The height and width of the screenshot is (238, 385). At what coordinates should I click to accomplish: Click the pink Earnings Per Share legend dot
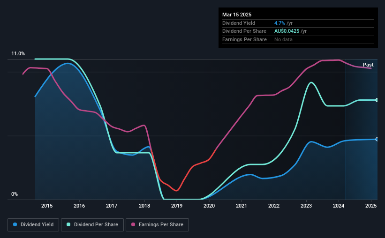click(133, 224)
